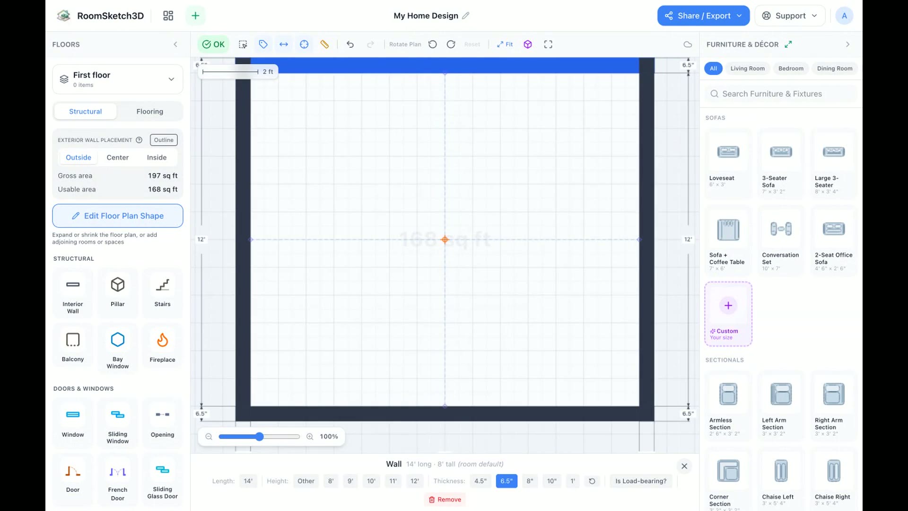This screenshot has width=908, height=511.
Task: Set wall placement to Center
Action: (x=117, y=158)
